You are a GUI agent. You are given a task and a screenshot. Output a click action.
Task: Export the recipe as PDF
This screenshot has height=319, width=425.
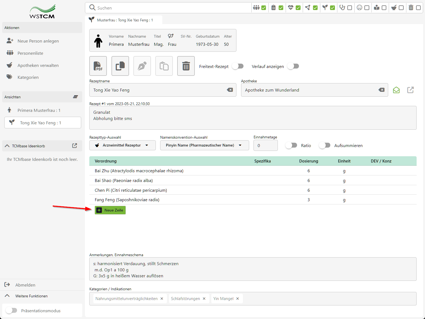(x=98, y=66)
